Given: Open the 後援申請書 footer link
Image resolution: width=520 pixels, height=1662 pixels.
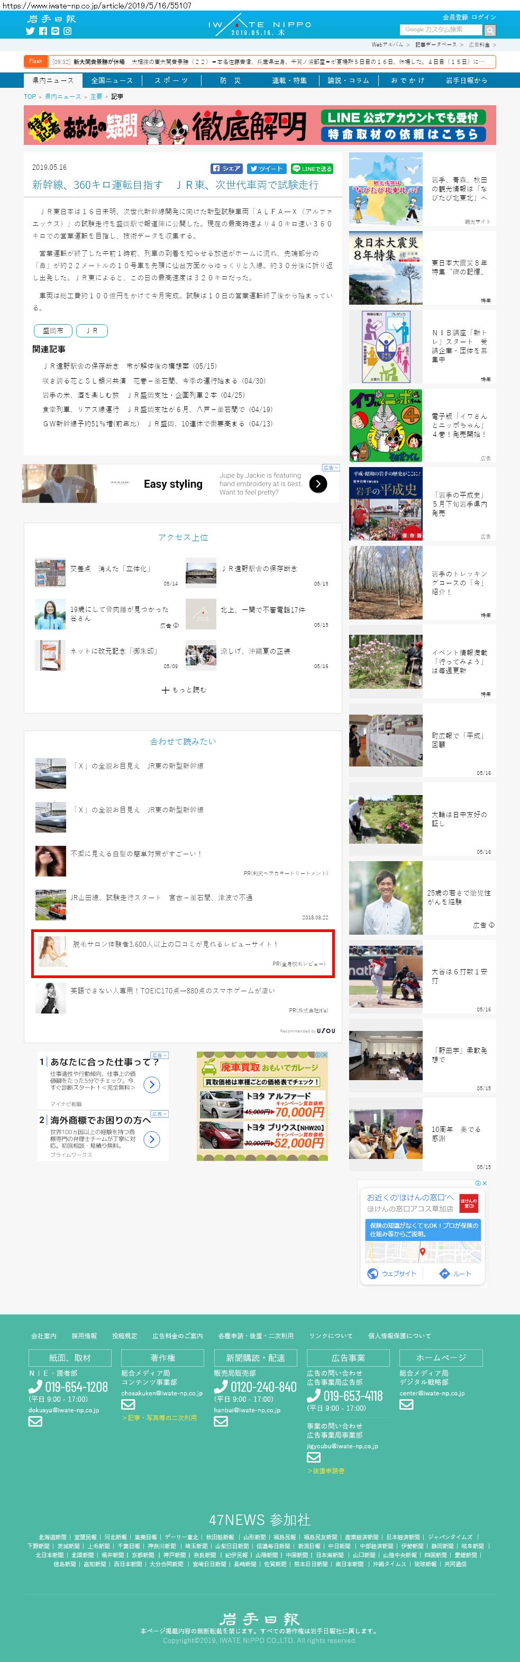Looking at the screenshot, I should 326,1471.
